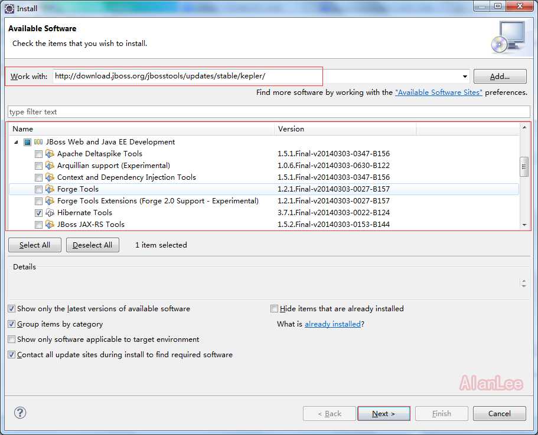Click the Forge Tools feature icon

click(50, 189)
